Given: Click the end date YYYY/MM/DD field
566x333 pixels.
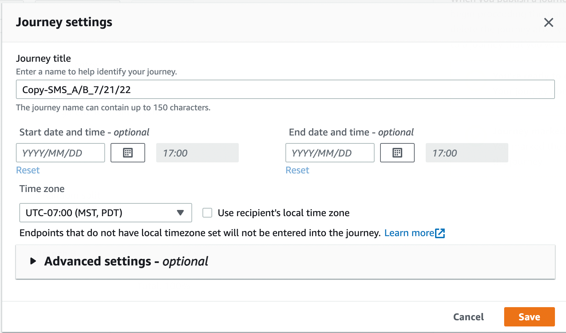Looking at the screenshot, I should tap(330, 153).
